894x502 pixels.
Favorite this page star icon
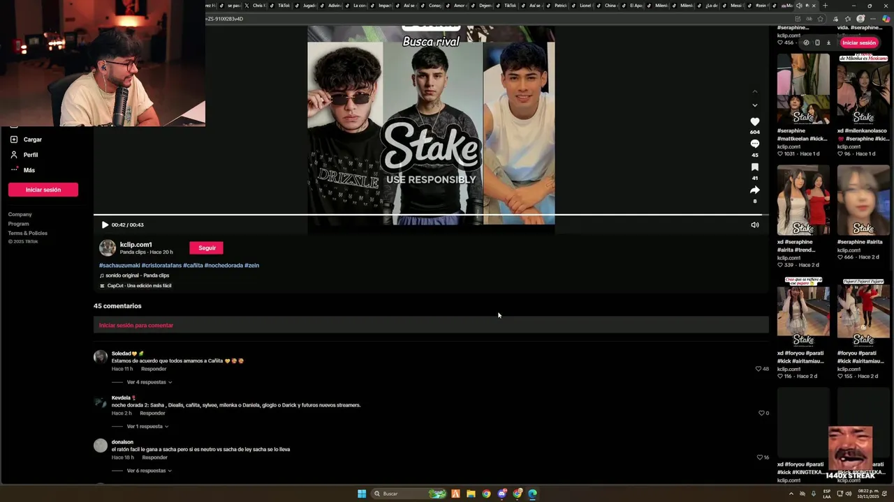(820, 19)
